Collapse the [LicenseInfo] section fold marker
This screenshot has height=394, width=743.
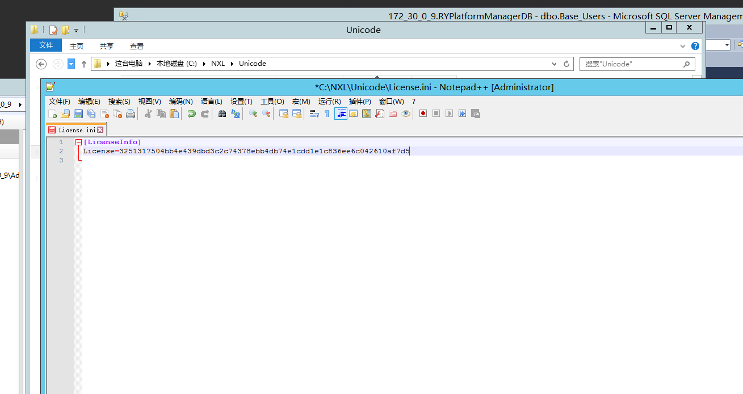coord(78,142)
